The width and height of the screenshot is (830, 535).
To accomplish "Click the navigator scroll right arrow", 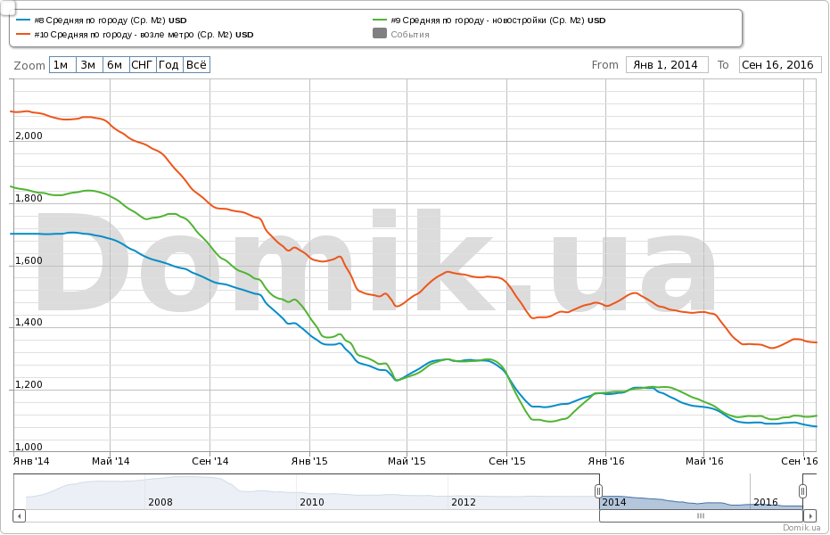I will [809, 515].
